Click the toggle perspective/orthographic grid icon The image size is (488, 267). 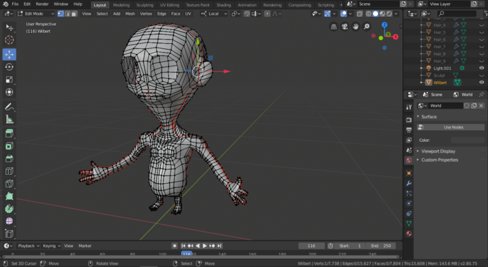(x=334, y=27)
